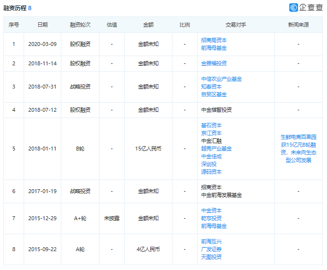Click the 乾亨投资 link
Viewport: 327px width, 270px height.
click(212, 218)
